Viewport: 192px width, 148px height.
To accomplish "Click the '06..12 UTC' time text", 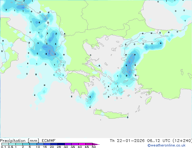I will tap(159, 141).
